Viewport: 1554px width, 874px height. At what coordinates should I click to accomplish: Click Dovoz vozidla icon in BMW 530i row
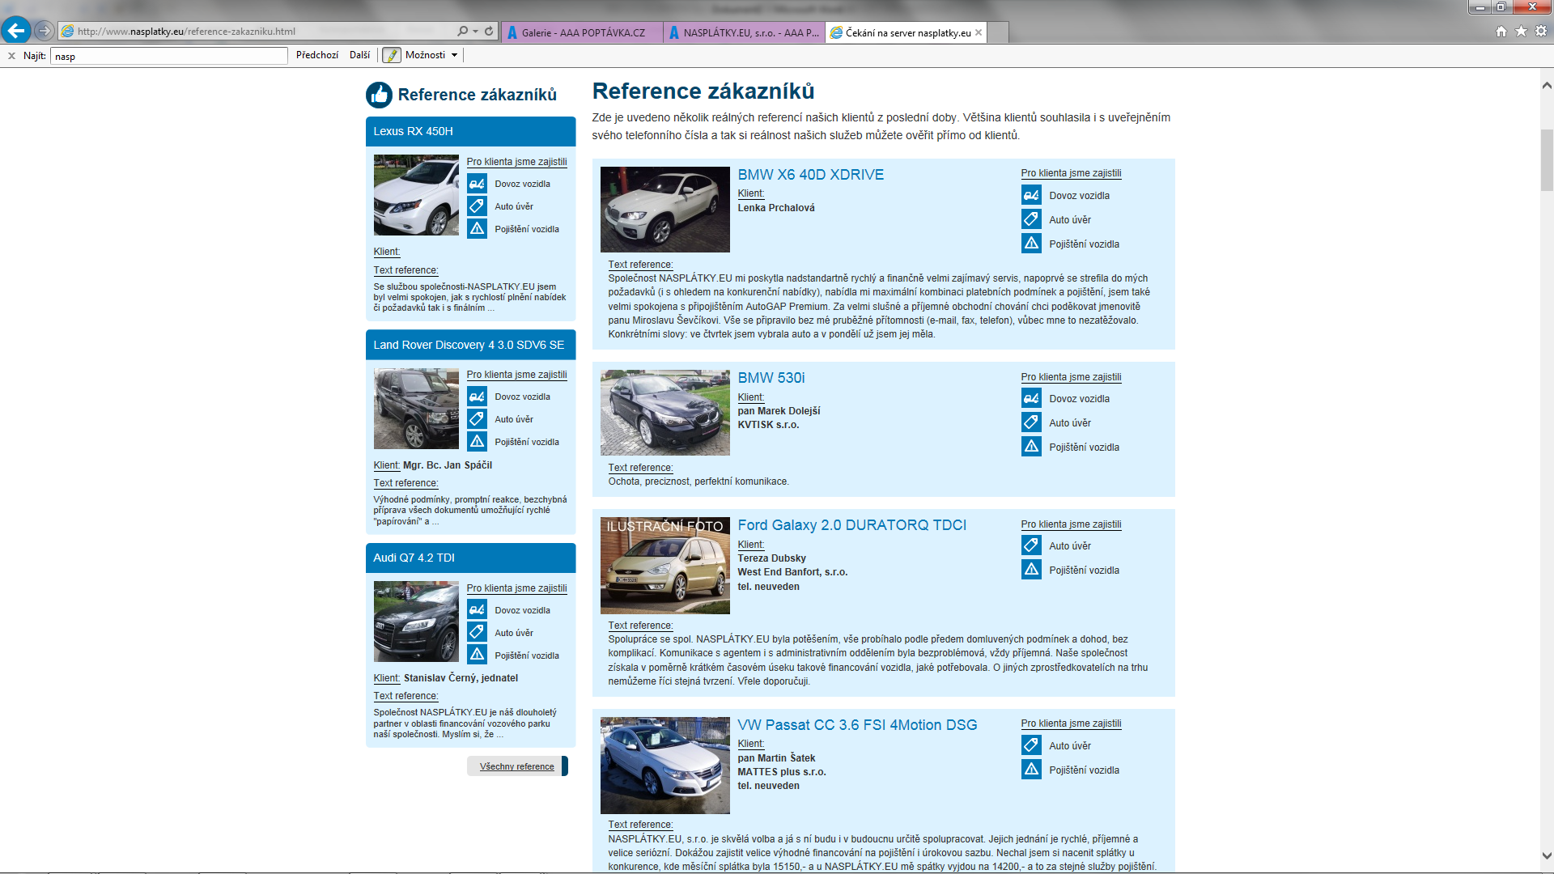[1031, 398]
